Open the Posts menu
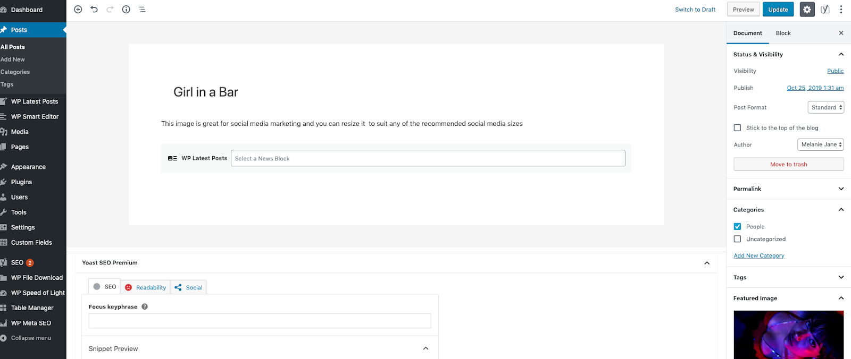Viewport: 851px width, 359px height. [x=33, y=30]
